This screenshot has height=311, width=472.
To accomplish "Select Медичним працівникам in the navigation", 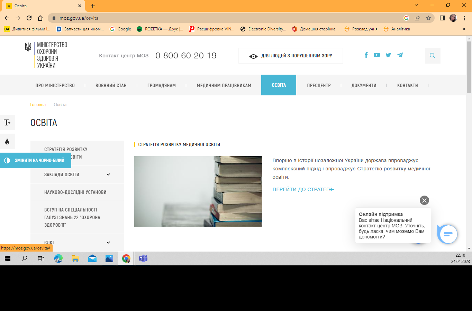I will 224,85.
